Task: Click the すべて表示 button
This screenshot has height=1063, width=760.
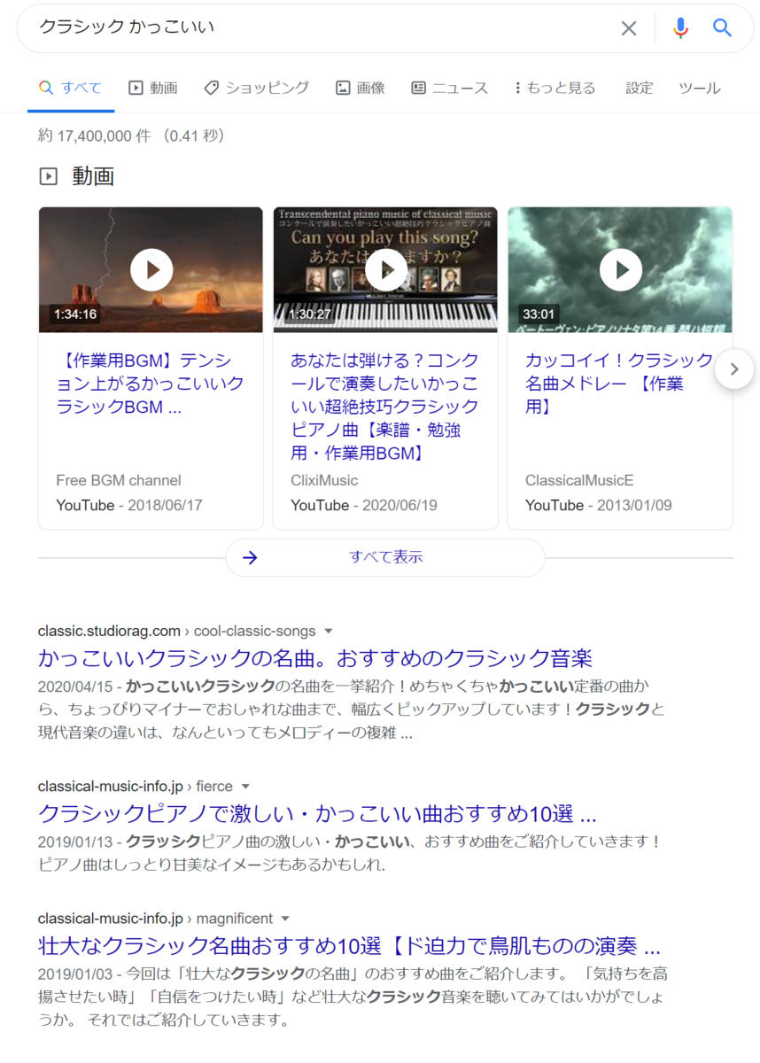Action: (x=385, y=557)
